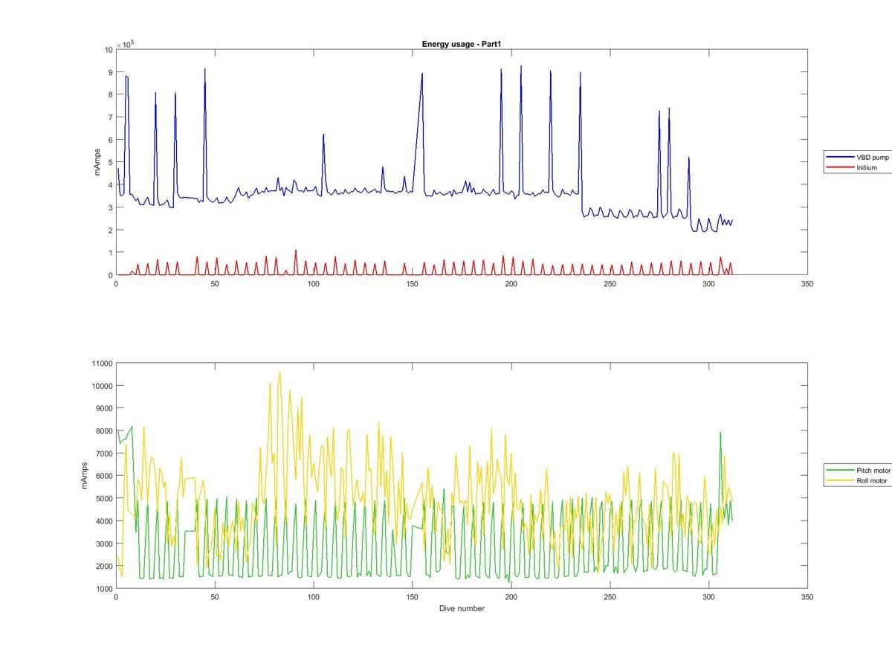The height and width of the screenshot is (661, 892).
Task: Click the y-axis tick label "8000"
Action: coord(103,431)
